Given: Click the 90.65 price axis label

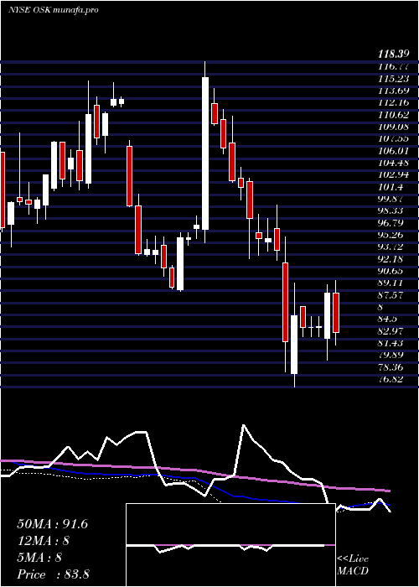Looking at the screenshot, I should point(391,271).
